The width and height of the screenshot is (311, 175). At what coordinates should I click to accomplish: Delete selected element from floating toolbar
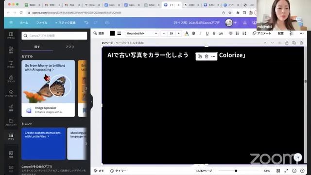pyautogui.click(x=207, y=56)
